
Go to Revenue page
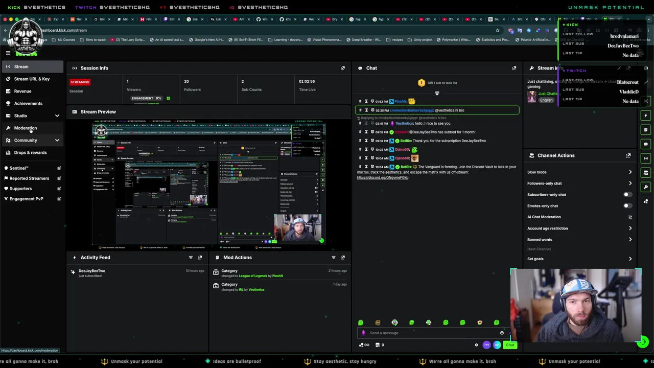coord(33,91)
